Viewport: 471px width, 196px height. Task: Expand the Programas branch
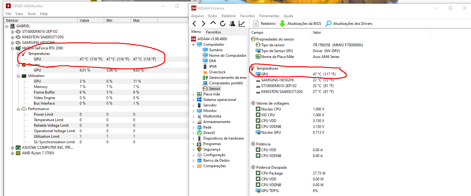194,144
